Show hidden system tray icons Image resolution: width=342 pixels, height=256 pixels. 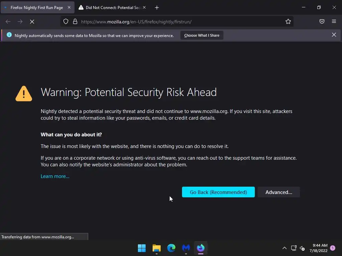click(285, 248)
